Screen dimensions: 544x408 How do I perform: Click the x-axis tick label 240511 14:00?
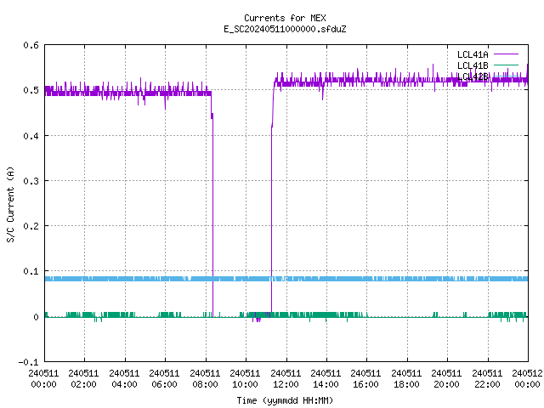pyautogui.click(x=326, y=378)
